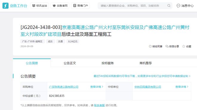Click the 8.24亿元 tag
The width and height of the screenshot is (197, 110).
73,42
